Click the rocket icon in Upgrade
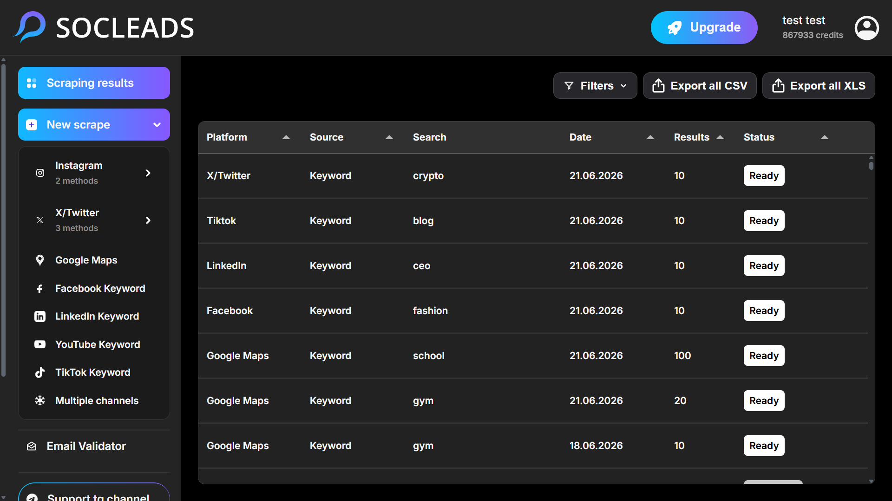The image size is (892, 501). pyautogui.click(x=675, y=28)
